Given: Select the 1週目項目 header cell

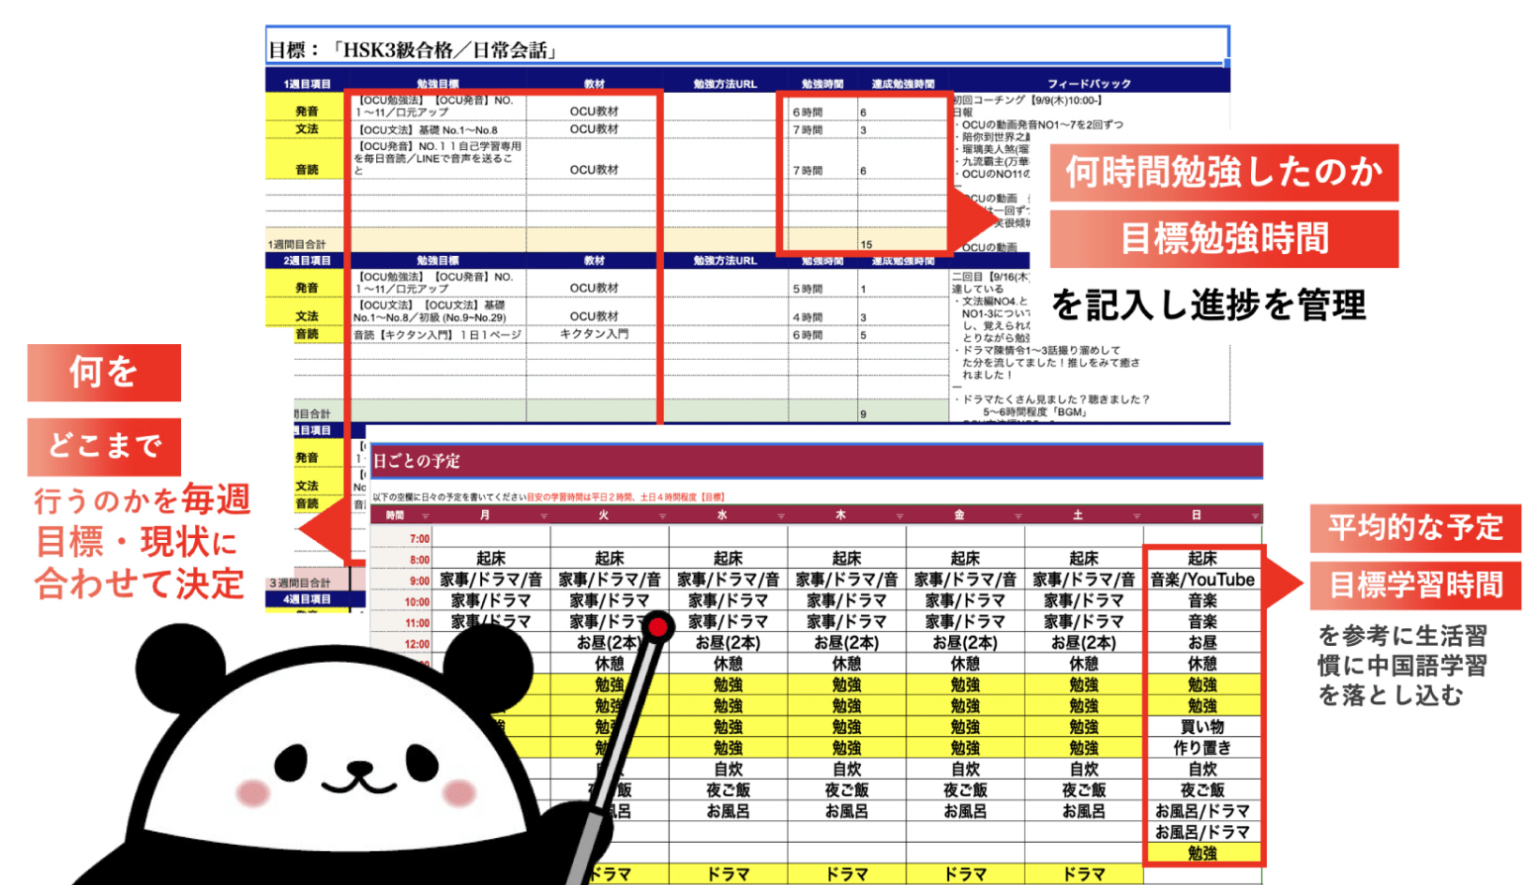Looking at the screenshot, I should (x=307, y=84).
